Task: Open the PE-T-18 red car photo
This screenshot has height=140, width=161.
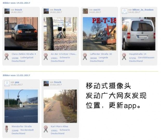Action: click(x=99, y=34)
